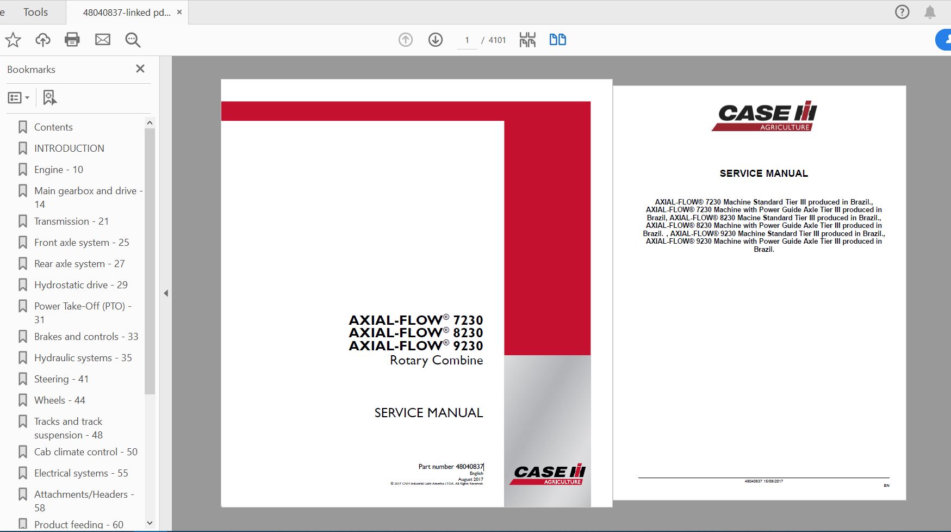The height and width of the screenshot is (532, 951).
Task: Open the Tools tab
Action: [35, 12]
